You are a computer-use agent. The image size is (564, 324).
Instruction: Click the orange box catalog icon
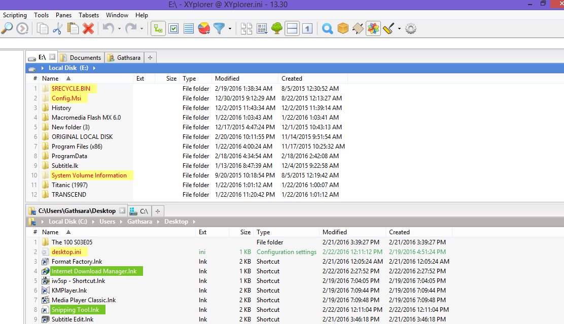point(343,28)
